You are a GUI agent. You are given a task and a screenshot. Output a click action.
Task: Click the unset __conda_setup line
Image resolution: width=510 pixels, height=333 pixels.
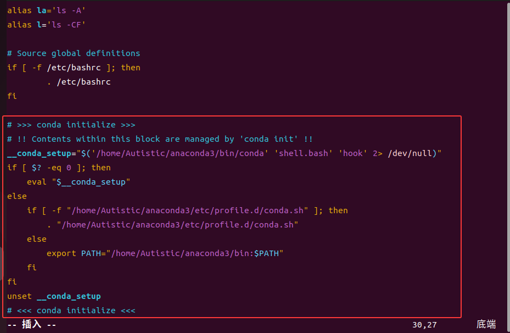point(55,296)
